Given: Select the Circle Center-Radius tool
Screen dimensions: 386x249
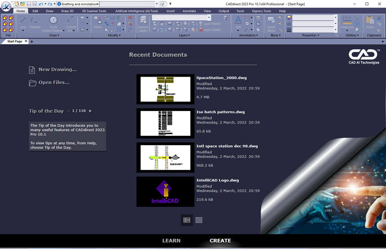Looking at the screenshot, I should tap(53, 24).
